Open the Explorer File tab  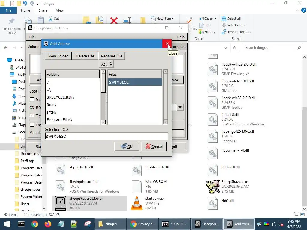point(8,10)
